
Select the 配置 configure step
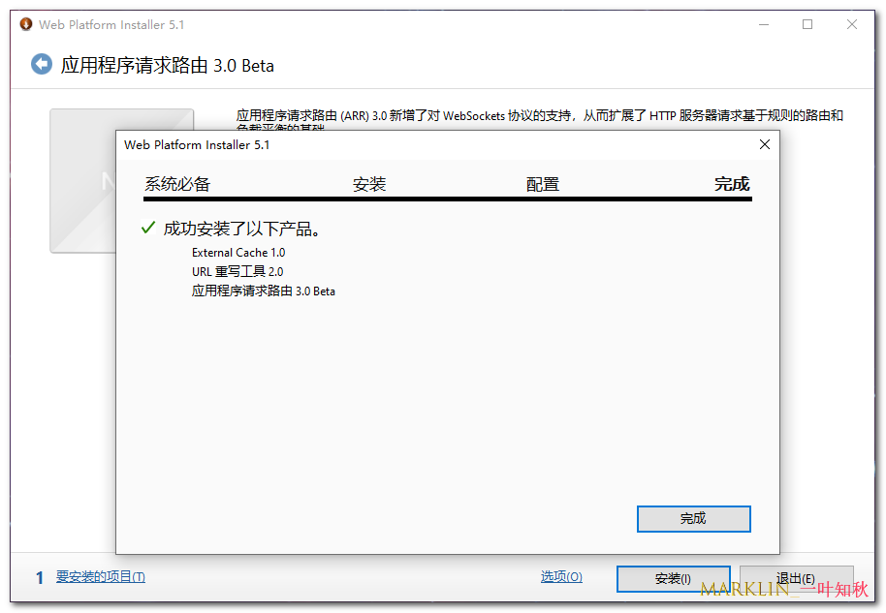(x=543, y=184)
